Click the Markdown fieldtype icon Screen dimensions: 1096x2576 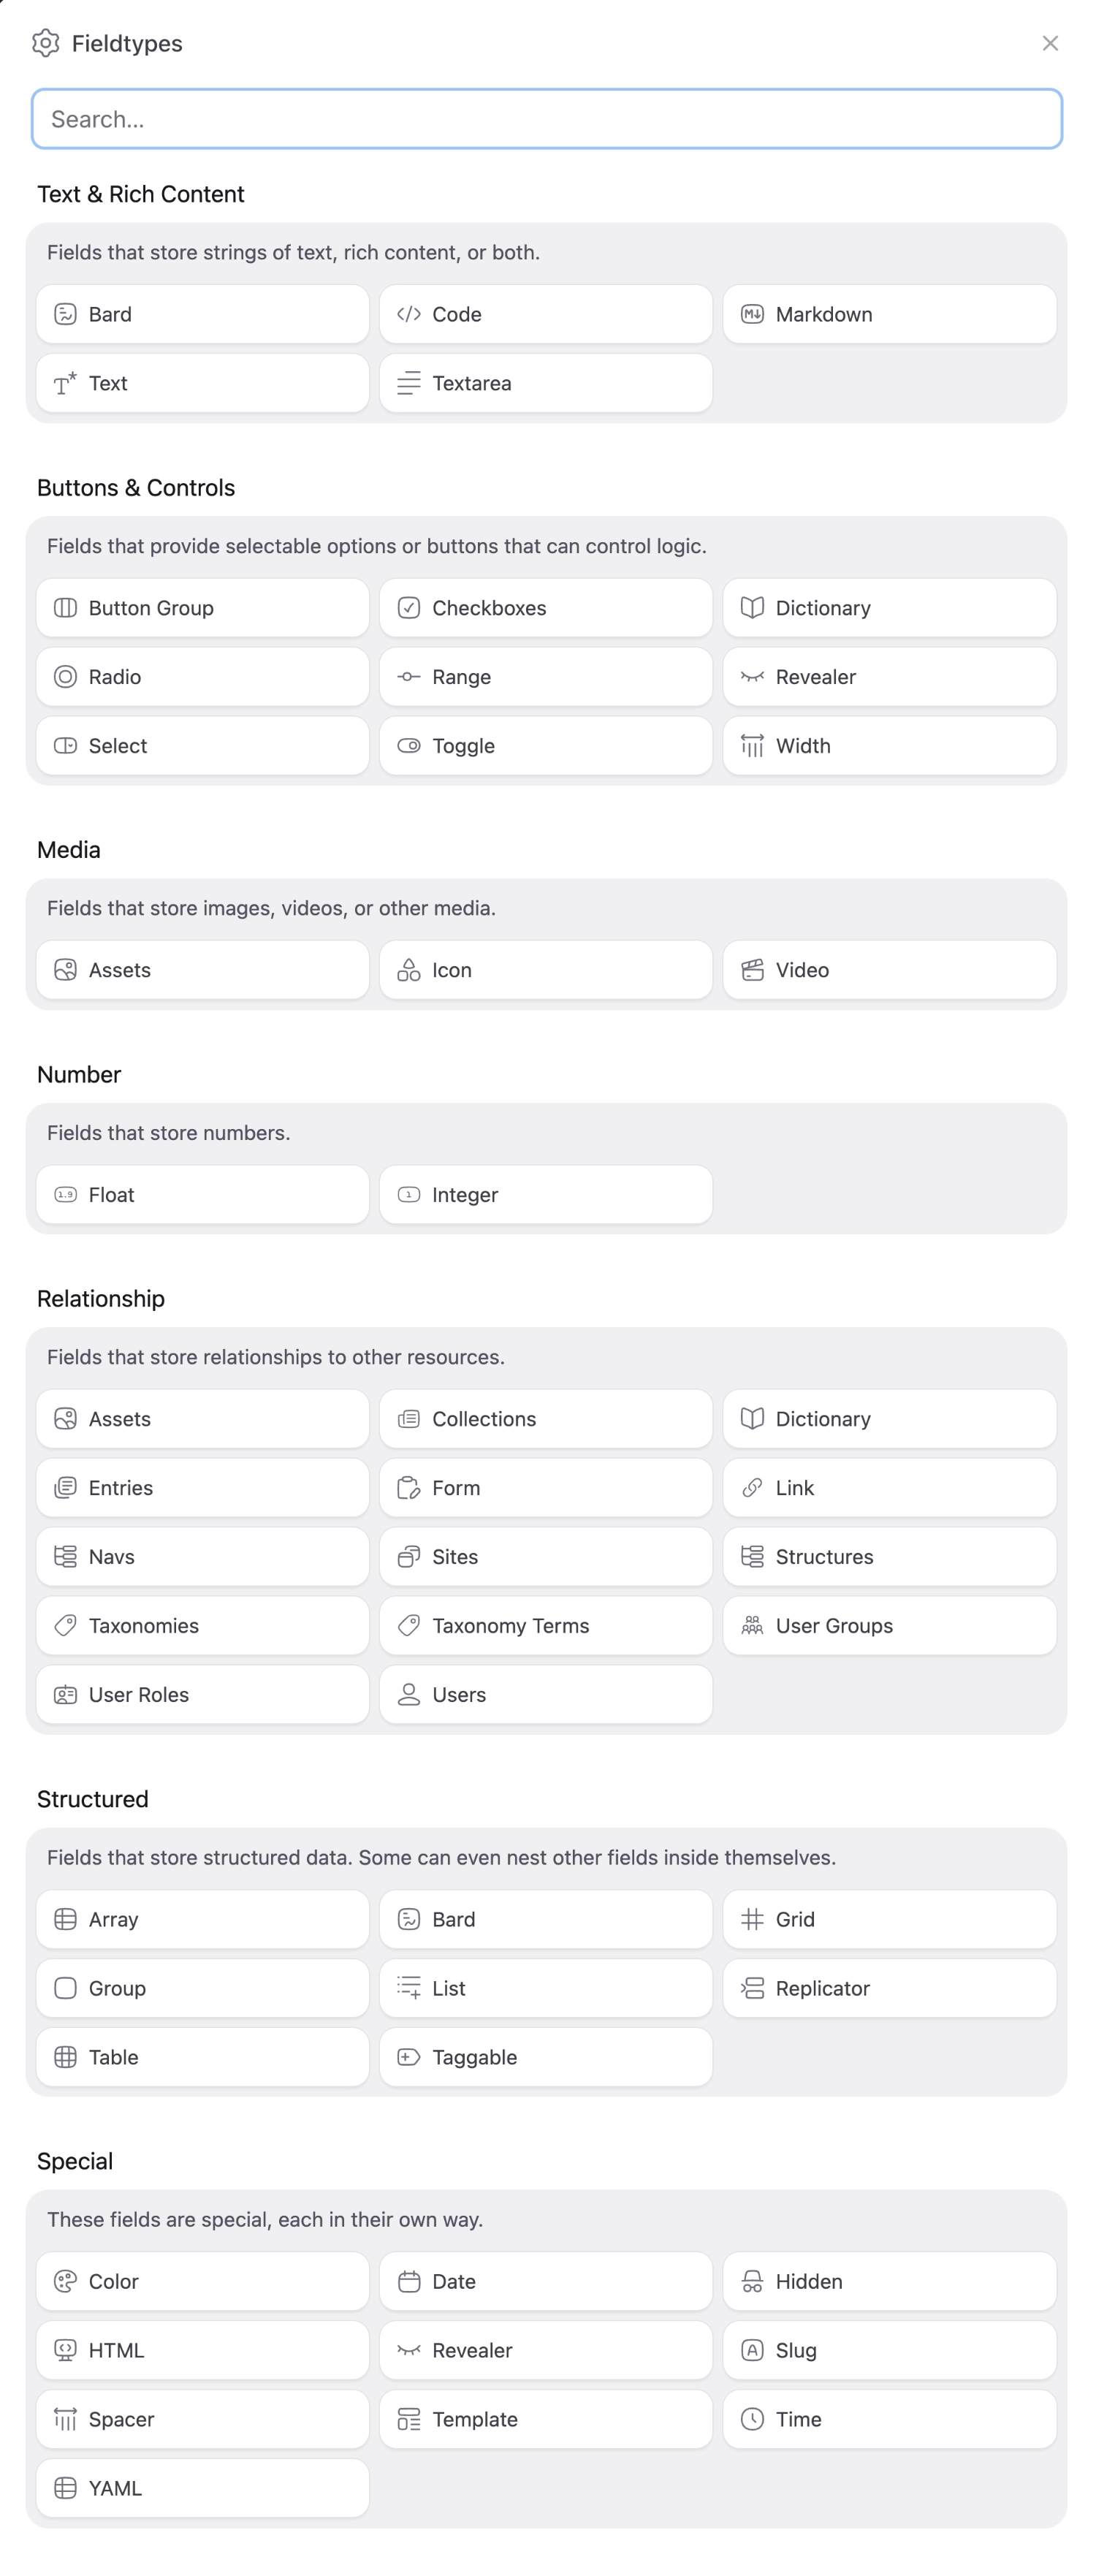pyautogui.click(x=753, y=313)
